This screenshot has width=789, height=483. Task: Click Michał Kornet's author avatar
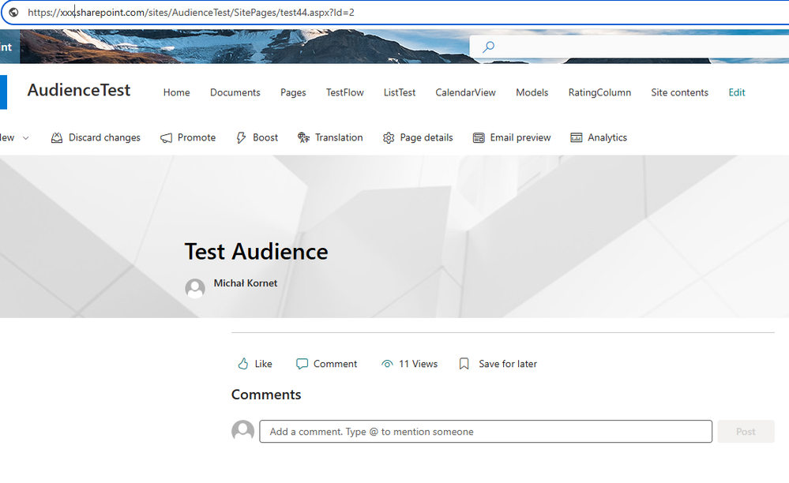coord(195,289)
